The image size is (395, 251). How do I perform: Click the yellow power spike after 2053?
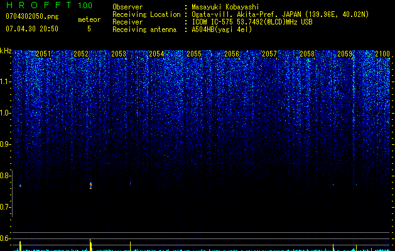(x=130, y=246)
